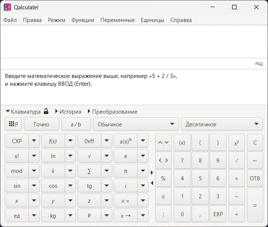Click the ОТВ answer button

pos(255,178)
